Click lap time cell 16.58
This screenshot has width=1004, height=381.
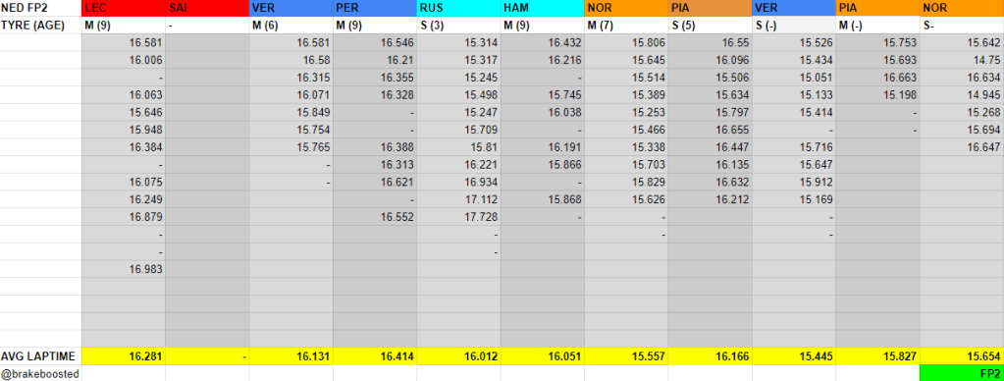click(291, 60)
